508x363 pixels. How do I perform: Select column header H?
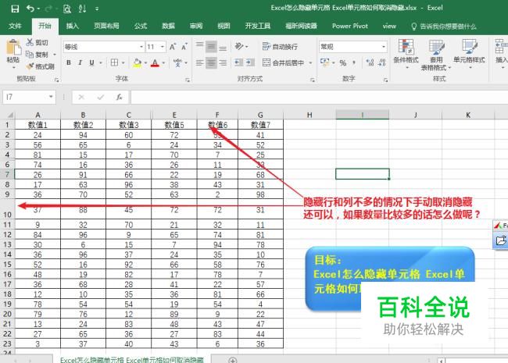(x=309, y=115)
